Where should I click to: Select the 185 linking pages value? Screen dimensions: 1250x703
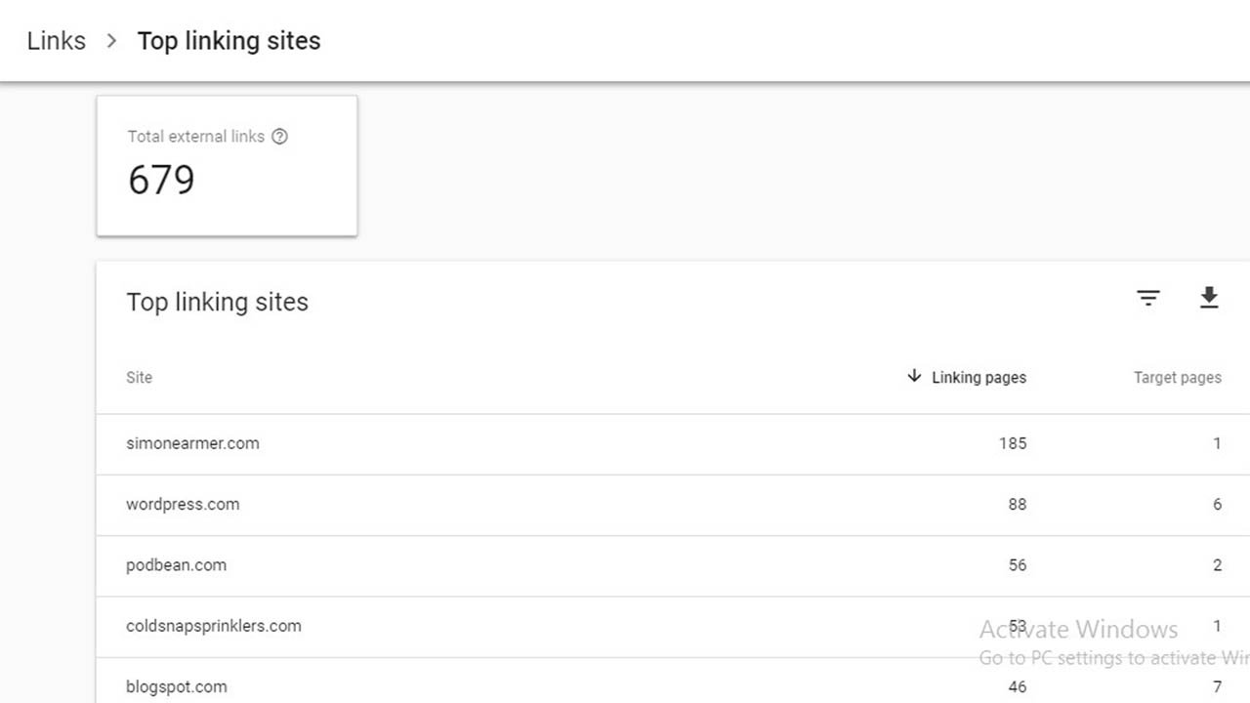[x=1013, y=443]
